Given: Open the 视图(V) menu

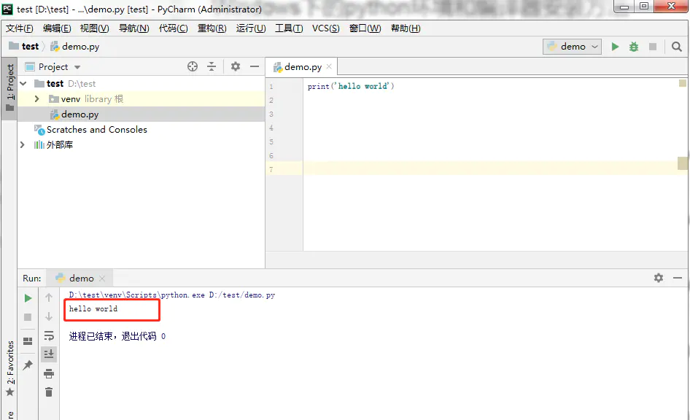Looking at the screenshot, I should click(x=94, y=28).
